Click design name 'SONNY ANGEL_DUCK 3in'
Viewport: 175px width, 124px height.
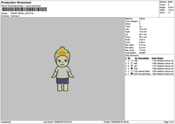pos(22,13)
